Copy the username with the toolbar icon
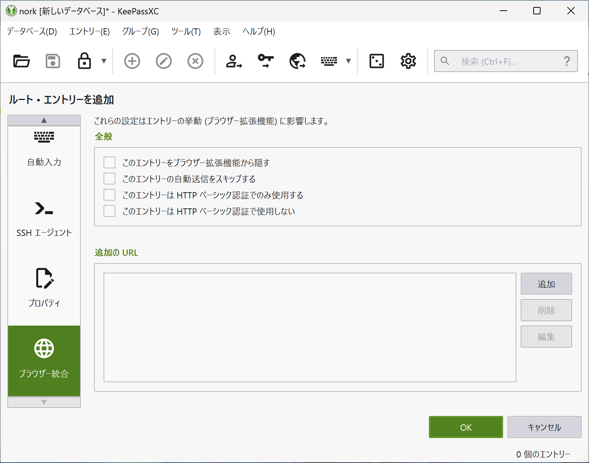Image resolution: width=589 pixels, height=463 pixels. pos(233,61)
